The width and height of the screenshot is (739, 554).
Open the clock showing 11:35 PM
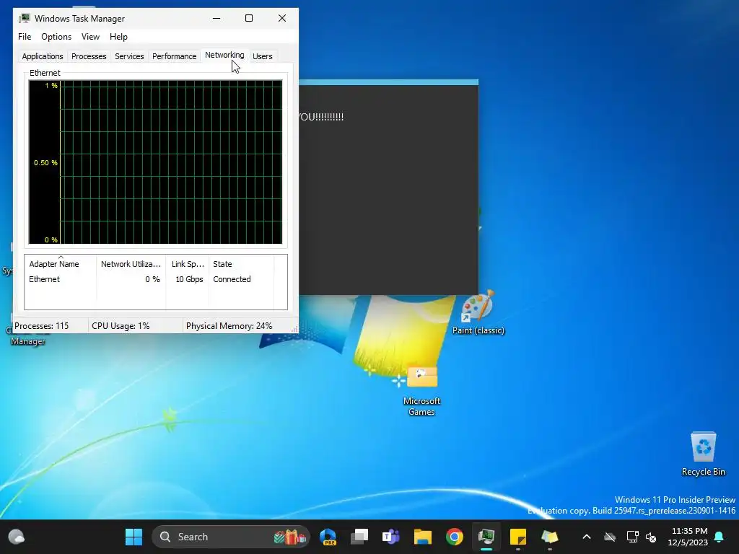point(688,537)
